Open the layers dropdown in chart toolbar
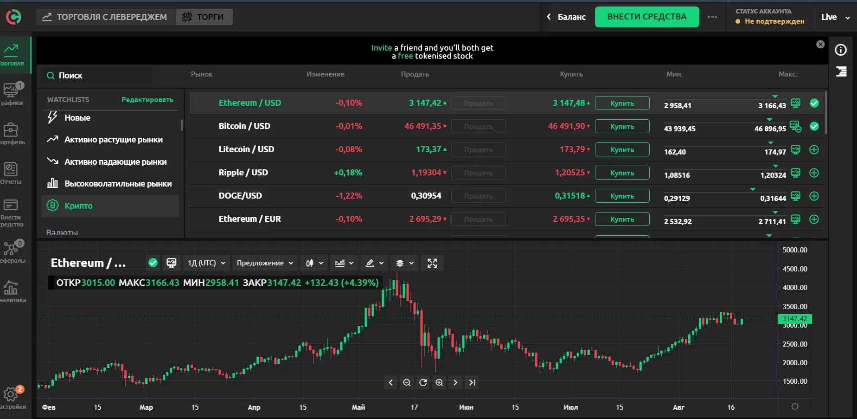857x419 pixels. click(404, 263)
